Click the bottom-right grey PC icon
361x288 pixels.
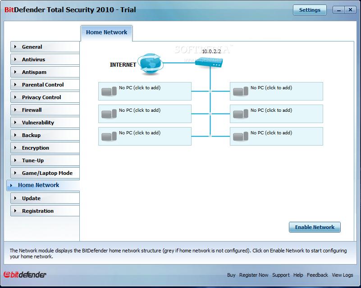click(x=240, y=137)
